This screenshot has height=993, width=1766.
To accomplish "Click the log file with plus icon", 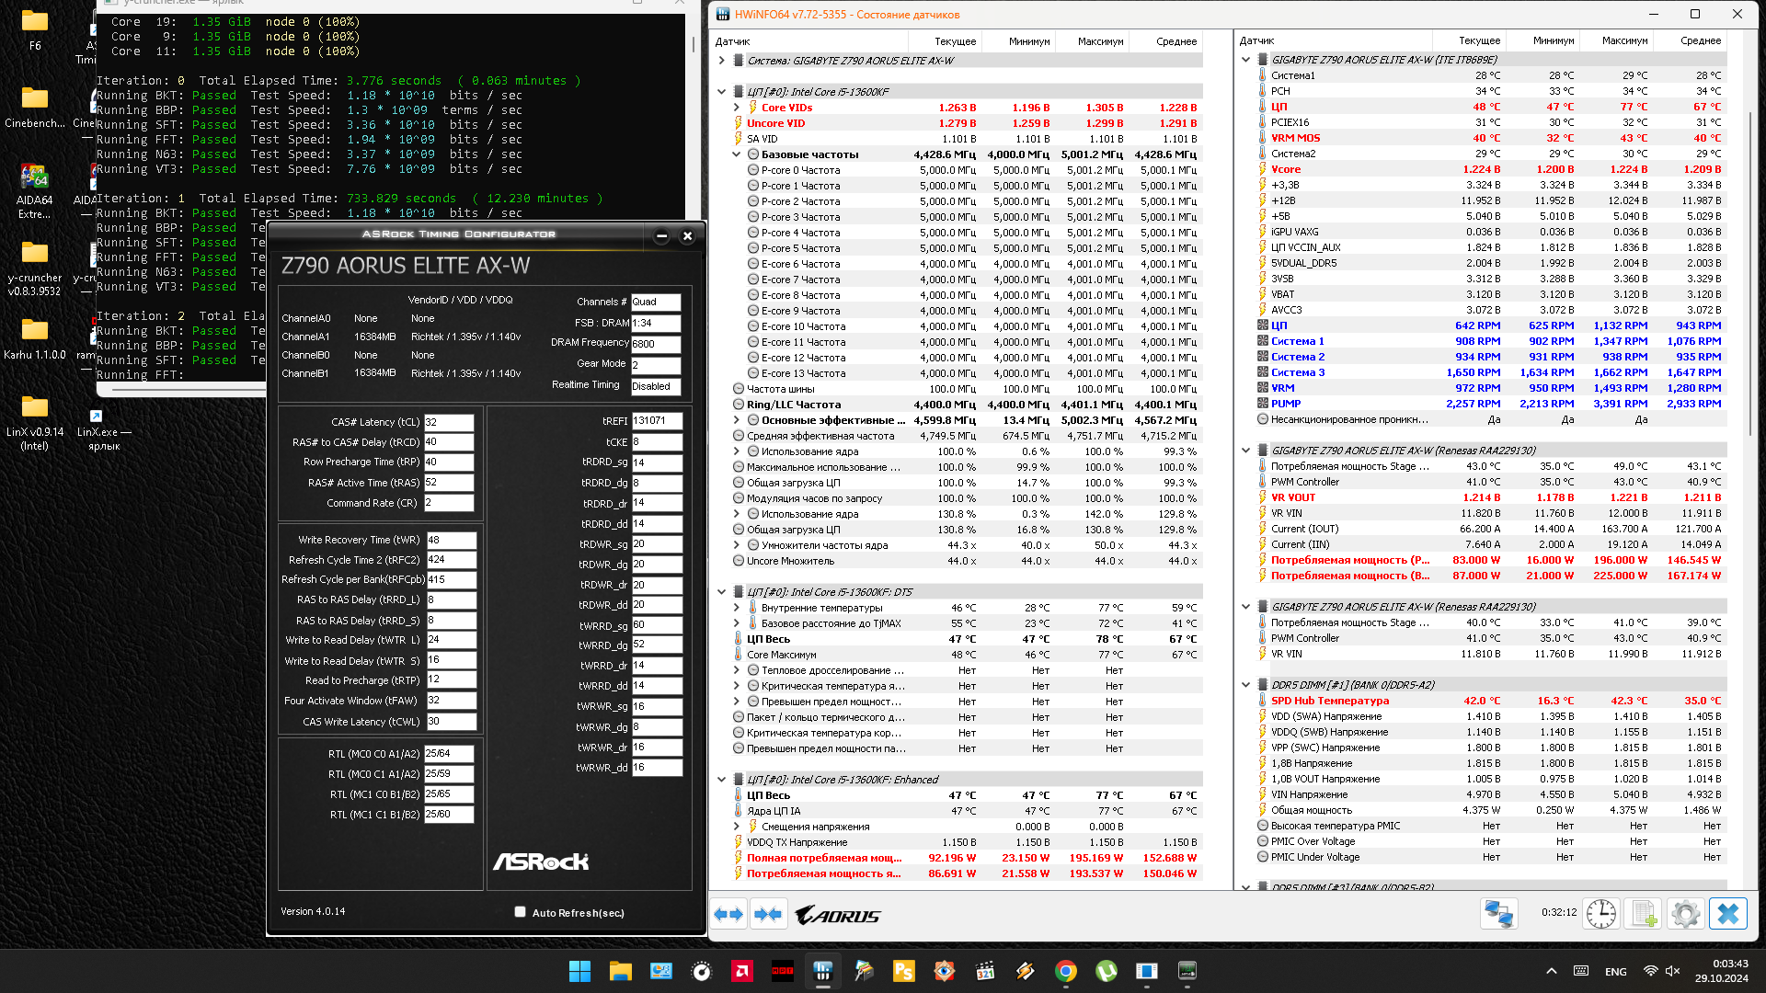I will pos(1643,914).
